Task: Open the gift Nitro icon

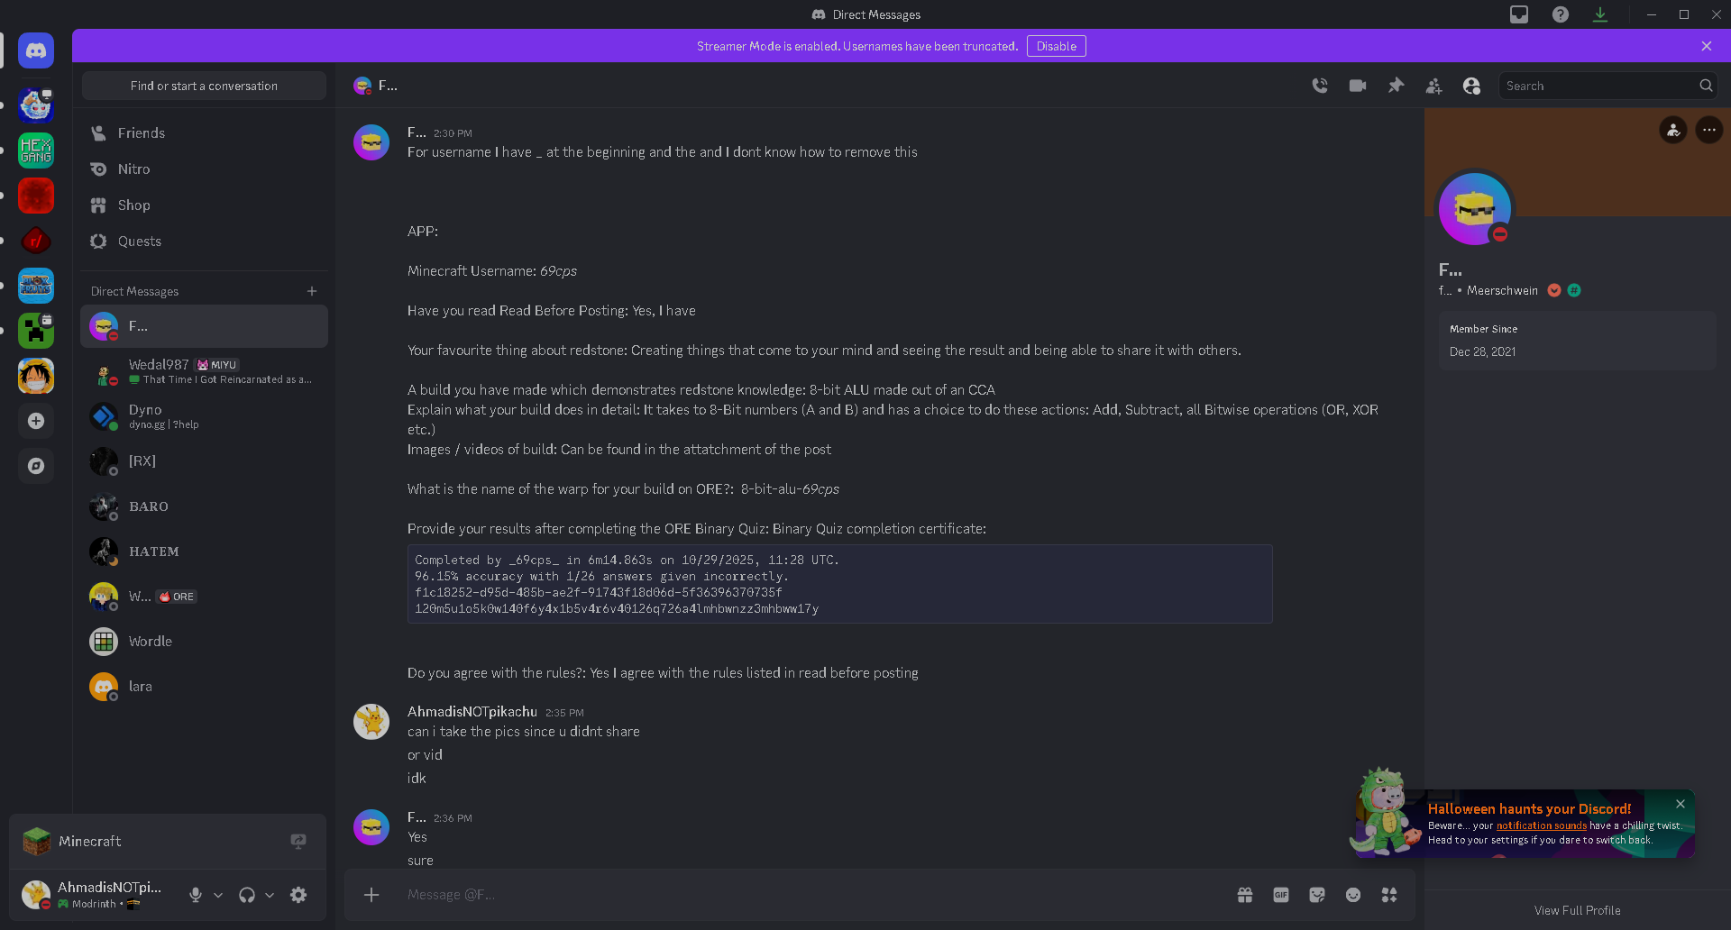Action: point(1245,895)
